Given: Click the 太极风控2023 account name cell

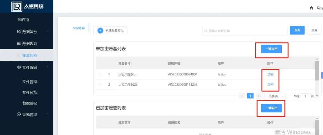Looking at the screenshot, I should pos(128,84).
